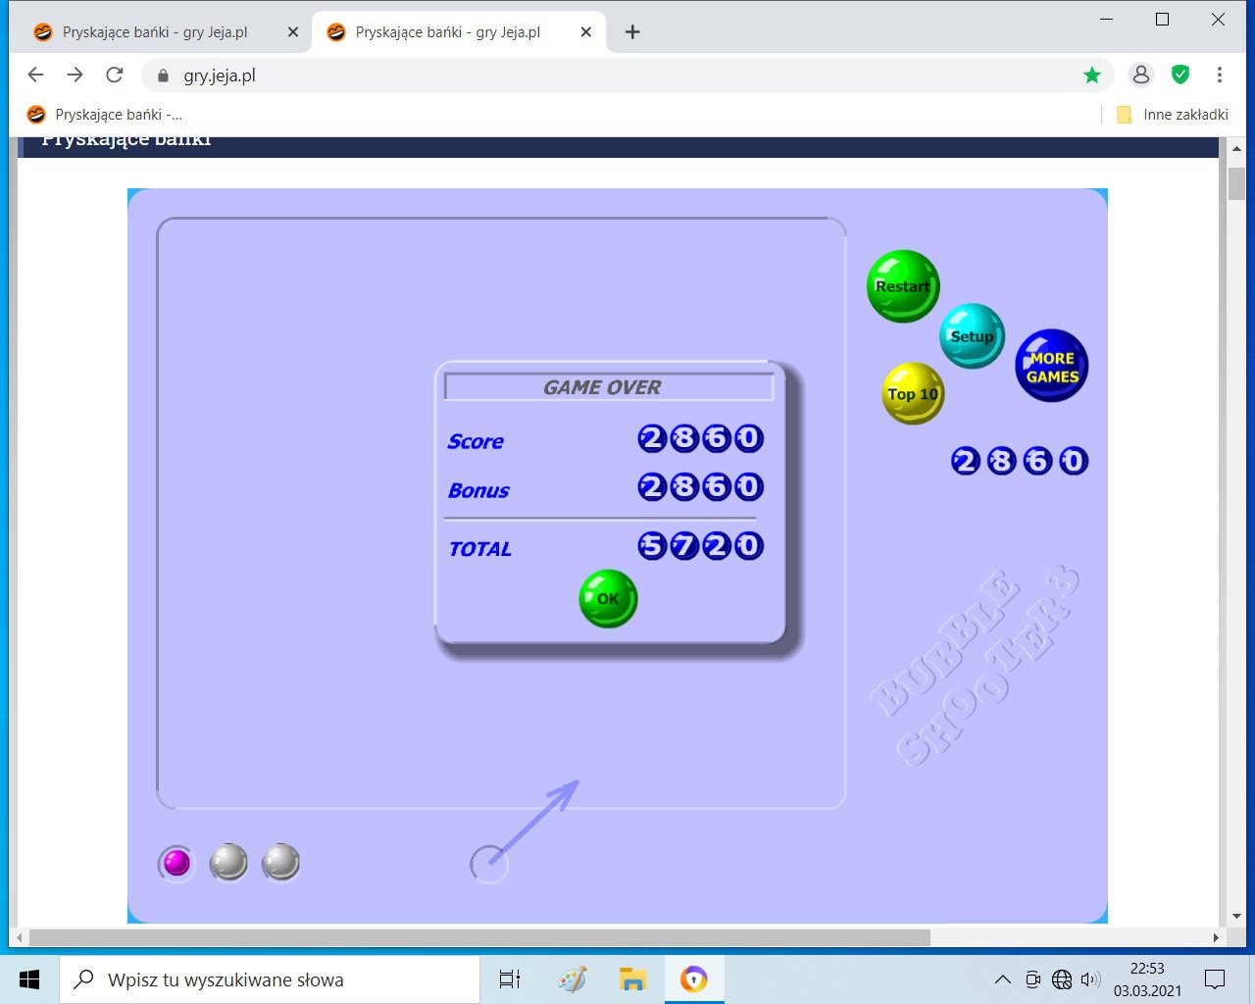1255x1004 pixels.
Task: Open the yellow Top 10 bubble
Action: pyautogui.click(x=913, y=393)
